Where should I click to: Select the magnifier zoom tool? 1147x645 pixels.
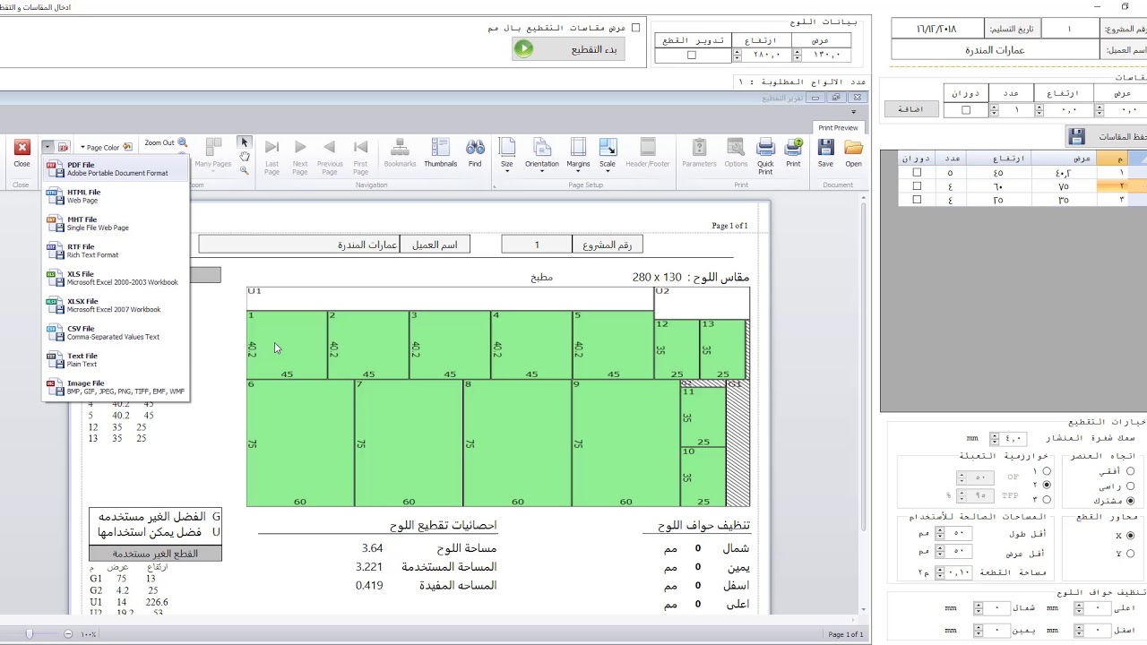tap(244, 170)
